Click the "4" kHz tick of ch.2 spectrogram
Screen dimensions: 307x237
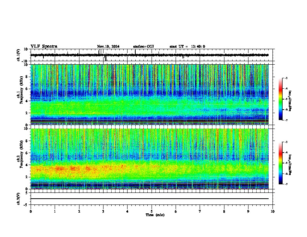click(x=27, y=165)
